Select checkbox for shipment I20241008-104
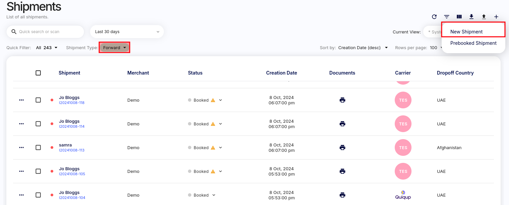This screenshot has height=205, width=509. (38, 195)
